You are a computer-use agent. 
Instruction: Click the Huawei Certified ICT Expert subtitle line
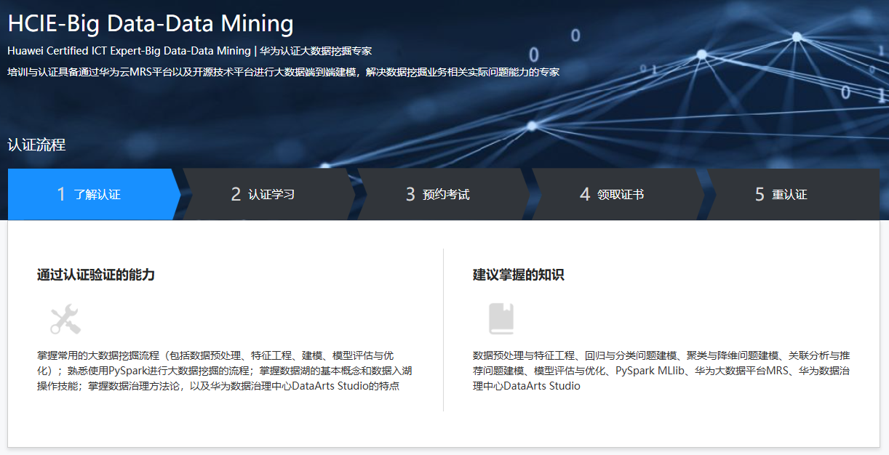click(190, 51)
